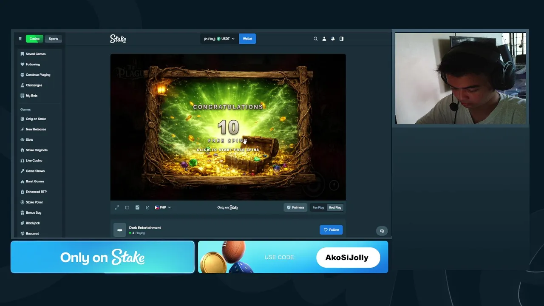Open live support headset button

point(382,231)
